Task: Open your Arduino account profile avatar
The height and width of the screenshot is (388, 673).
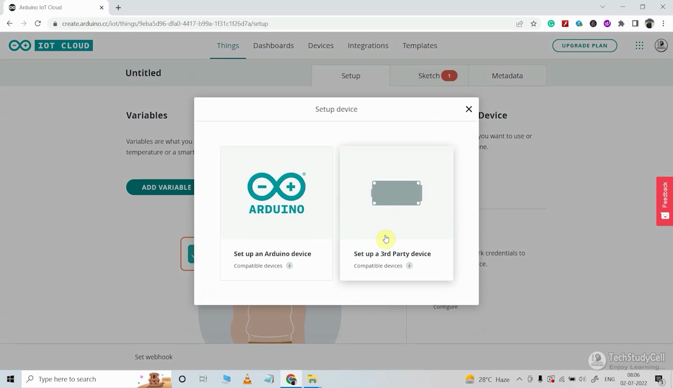Action: [661, 45]
